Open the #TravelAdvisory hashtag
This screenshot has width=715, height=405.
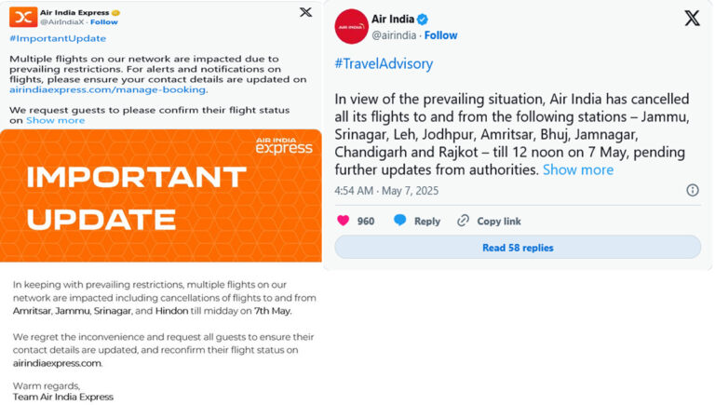[384, 64]
